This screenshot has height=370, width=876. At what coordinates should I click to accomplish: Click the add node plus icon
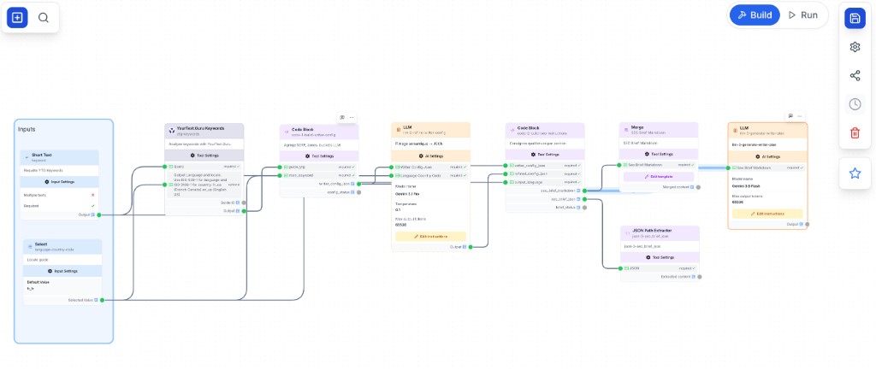(x=17, y=17)
